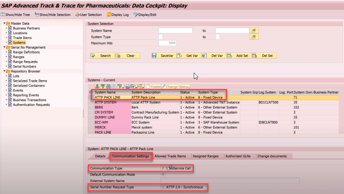Viewport: 344px width, 194px height.
Task: Open the Assigned Ranges tab
Action: (x=206, y=156)
